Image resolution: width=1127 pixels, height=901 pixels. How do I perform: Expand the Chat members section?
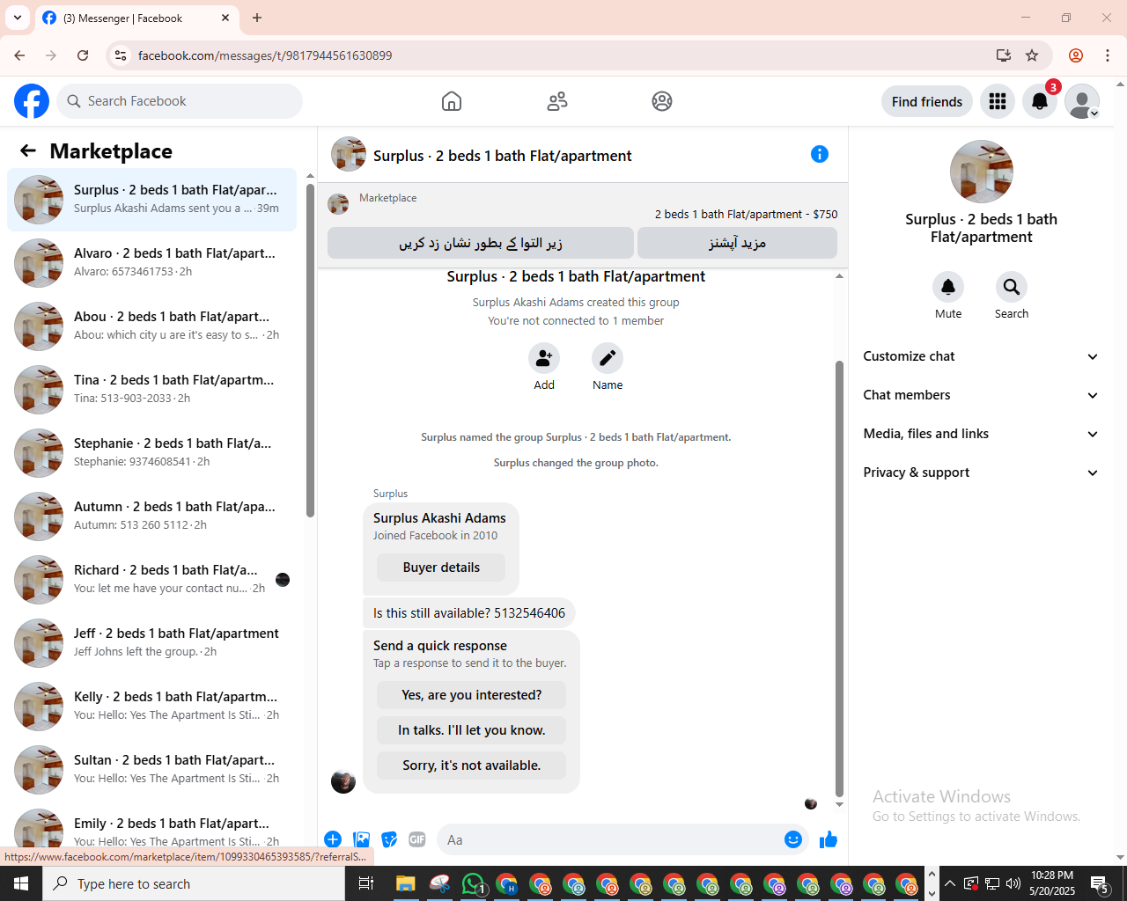point(982,395)
